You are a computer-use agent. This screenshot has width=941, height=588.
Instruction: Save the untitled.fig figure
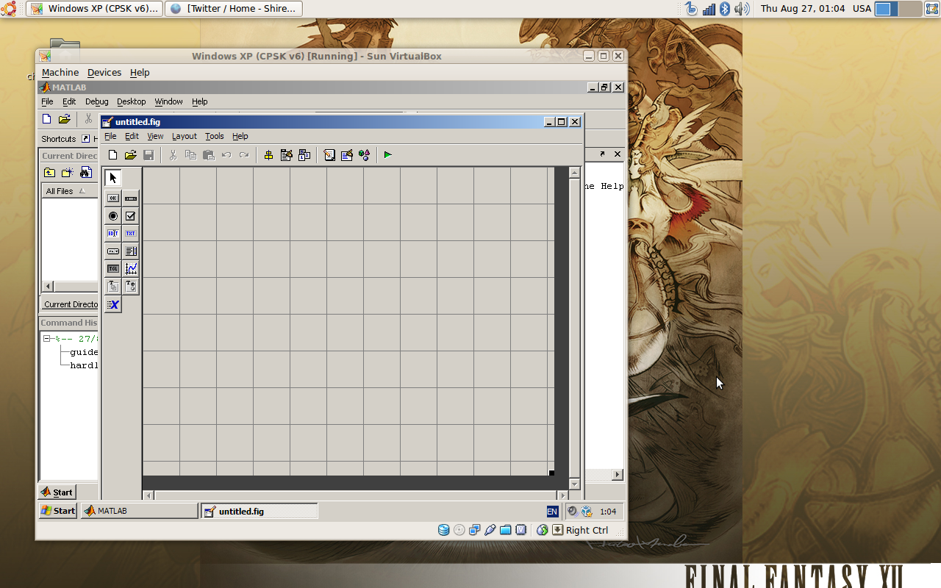[149, 155]
